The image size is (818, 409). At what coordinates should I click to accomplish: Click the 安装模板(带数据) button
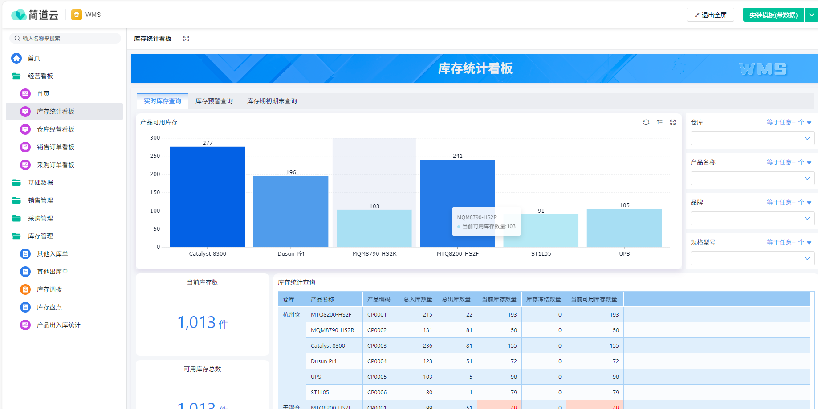pyautogui.click(x=773, y=14)
